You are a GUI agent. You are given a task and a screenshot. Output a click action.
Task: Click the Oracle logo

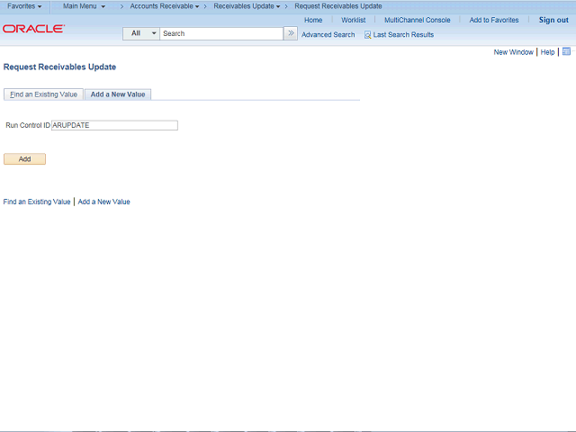click(34, 29)
